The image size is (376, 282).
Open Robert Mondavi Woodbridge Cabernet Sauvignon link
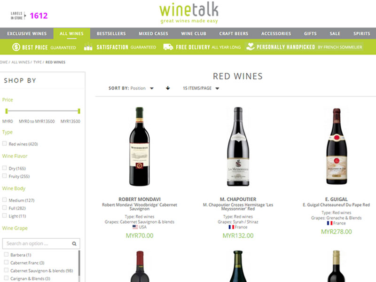pos(140,207)
